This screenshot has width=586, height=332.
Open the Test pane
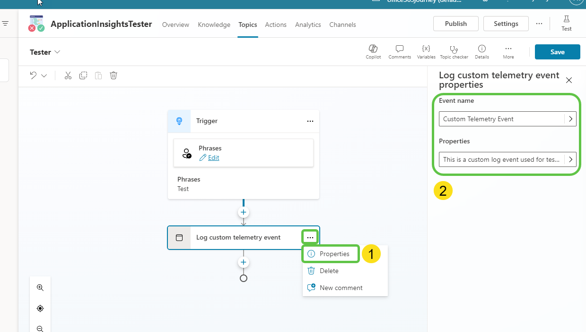tap(566, 23)
